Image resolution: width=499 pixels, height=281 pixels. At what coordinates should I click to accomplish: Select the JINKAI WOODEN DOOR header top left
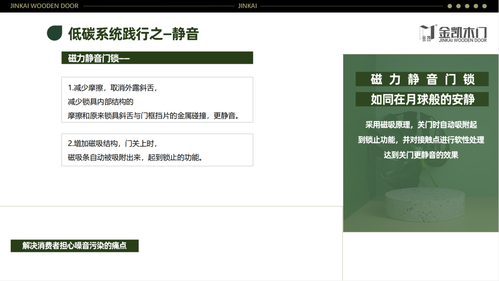click(44, 6)
